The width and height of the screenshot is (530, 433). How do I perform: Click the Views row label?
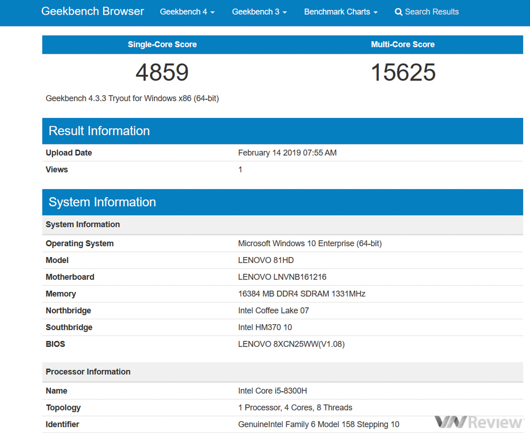57,170
